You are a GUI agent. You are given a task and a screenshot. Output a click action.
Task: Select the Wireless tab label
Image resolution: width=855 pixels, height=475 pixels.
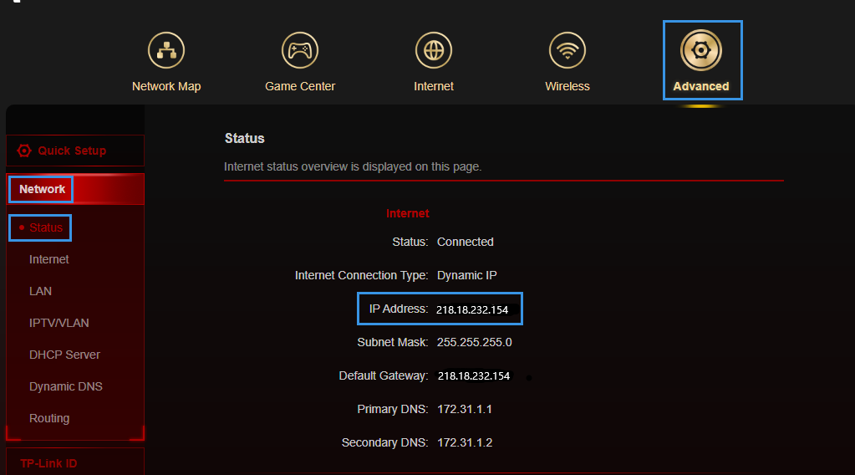coord(567,86)
